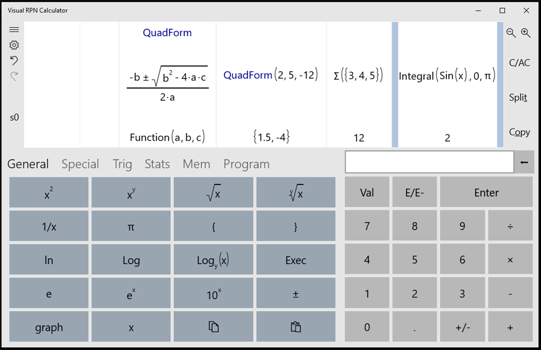The height and width of the screenshot is (350, 541).
Task: Open the Program tab
Action: pos(246,164)
